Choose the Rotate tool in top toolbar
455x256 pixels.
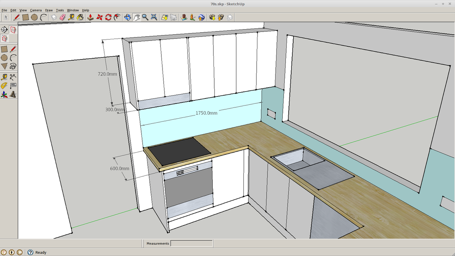tap(108, 17)
